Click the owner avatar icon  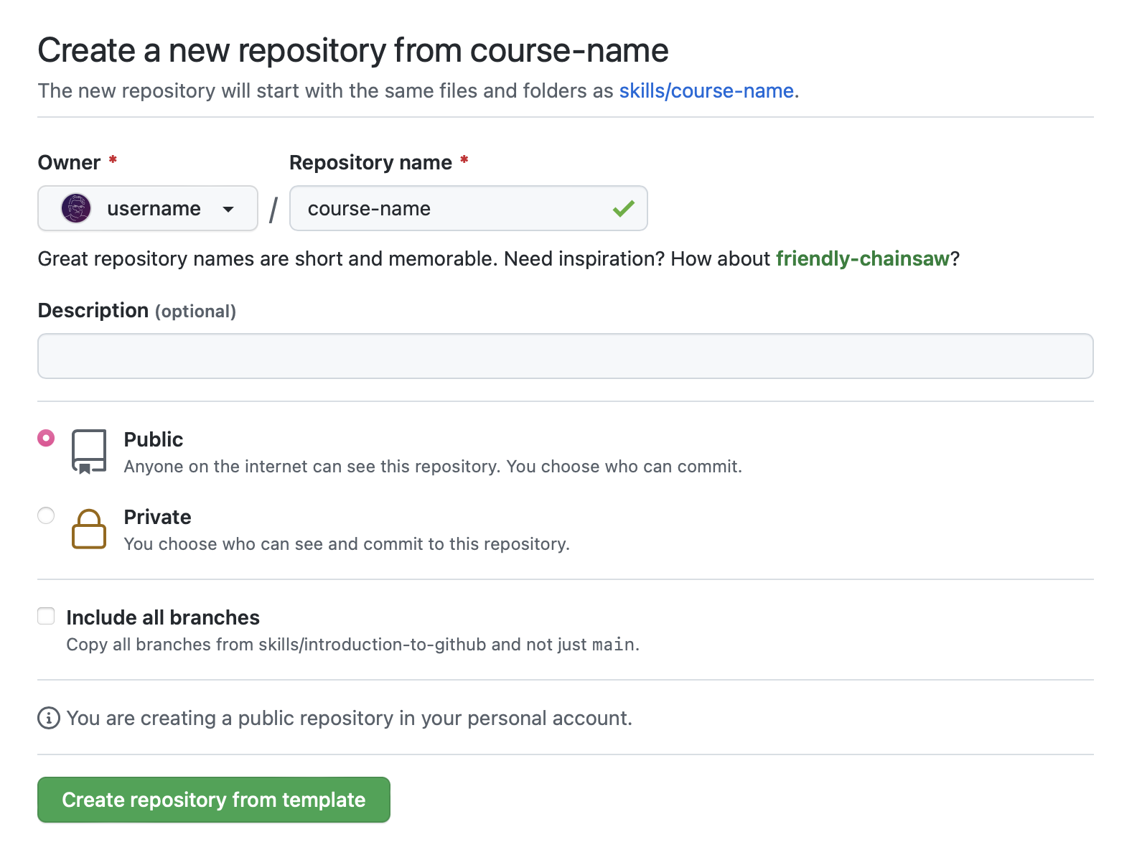(76, 208)
